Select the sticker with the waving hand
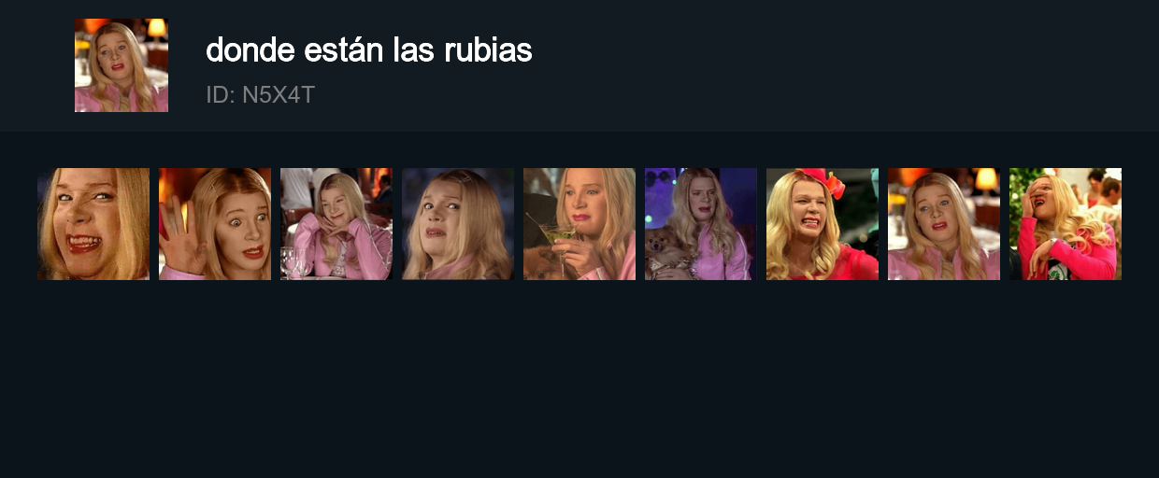 (x=215, y=224)
